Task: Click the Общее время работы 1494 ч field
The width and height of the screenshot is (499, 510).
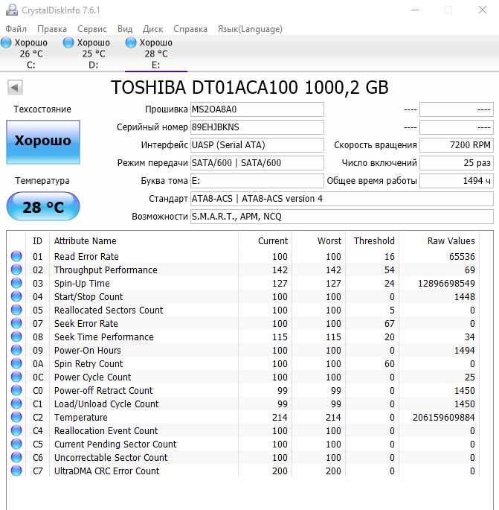Action: [457, 181]
